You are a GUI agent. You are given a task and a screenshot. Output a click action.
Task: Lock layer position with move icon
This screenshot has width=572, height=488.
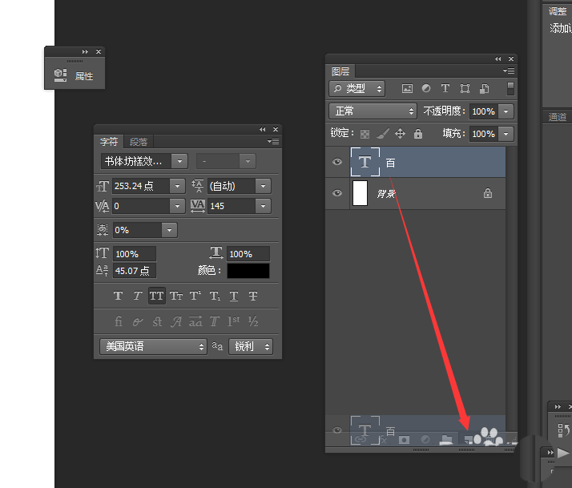click(401, 134)
